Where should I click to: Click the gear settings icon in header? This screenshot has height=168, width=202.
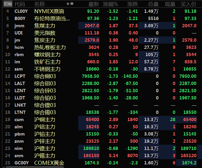[72, 4]
